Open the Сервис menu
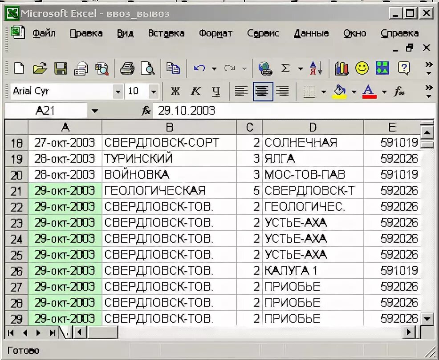The width and height of the screenshot is (439, 360). point(263,33)
